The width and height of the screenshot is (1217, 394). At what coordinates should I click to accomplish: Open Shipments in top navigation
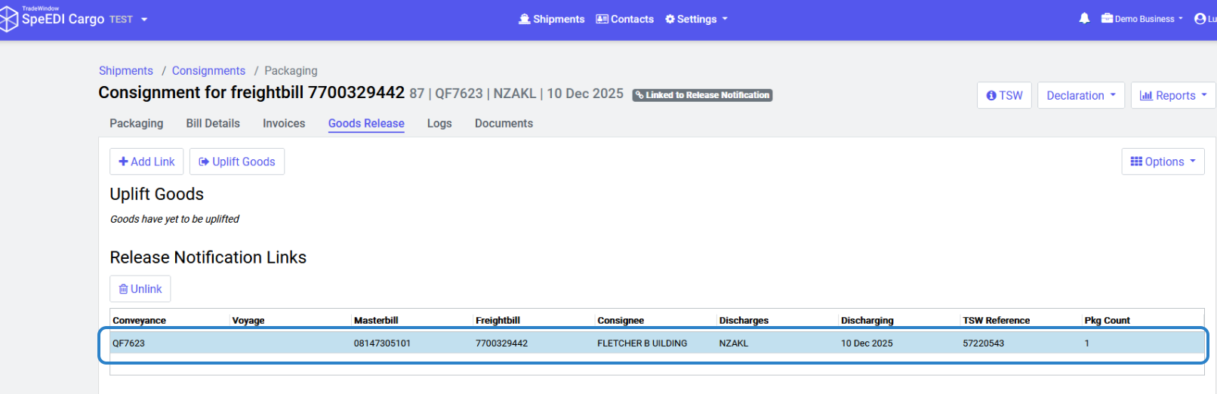pos(552,19)
